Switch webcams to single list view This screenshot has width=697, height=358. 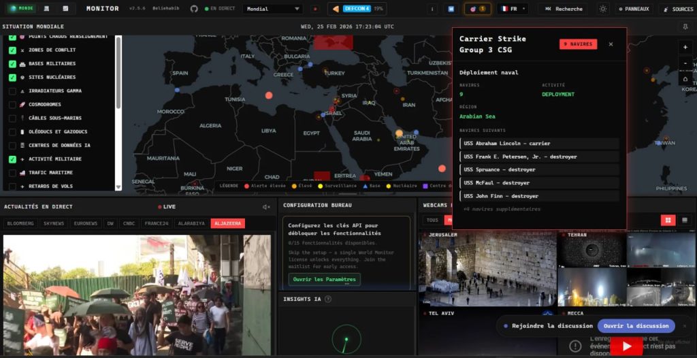tap(684, 220)
